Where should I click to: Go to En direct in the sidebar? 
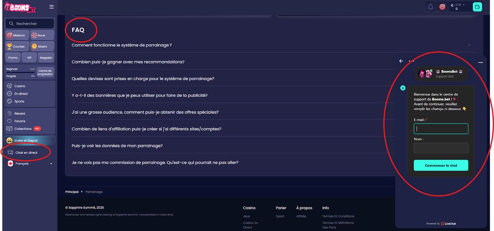[x=21, y=94]
